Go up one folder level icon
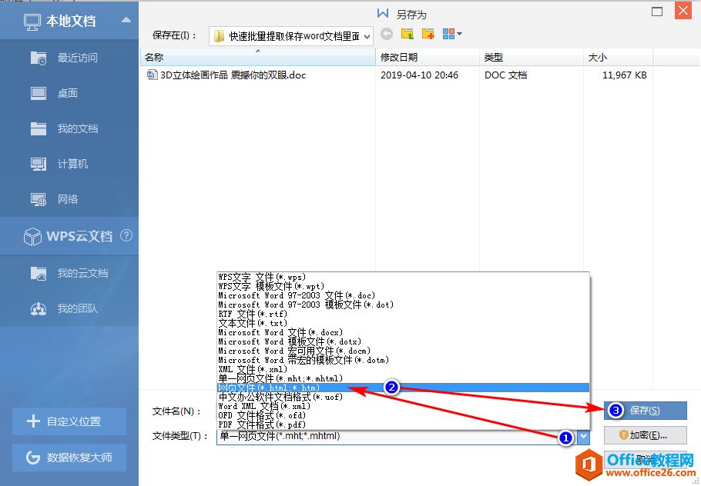The width and height of the screenshot is (701, 486). [x=408, y=34]
